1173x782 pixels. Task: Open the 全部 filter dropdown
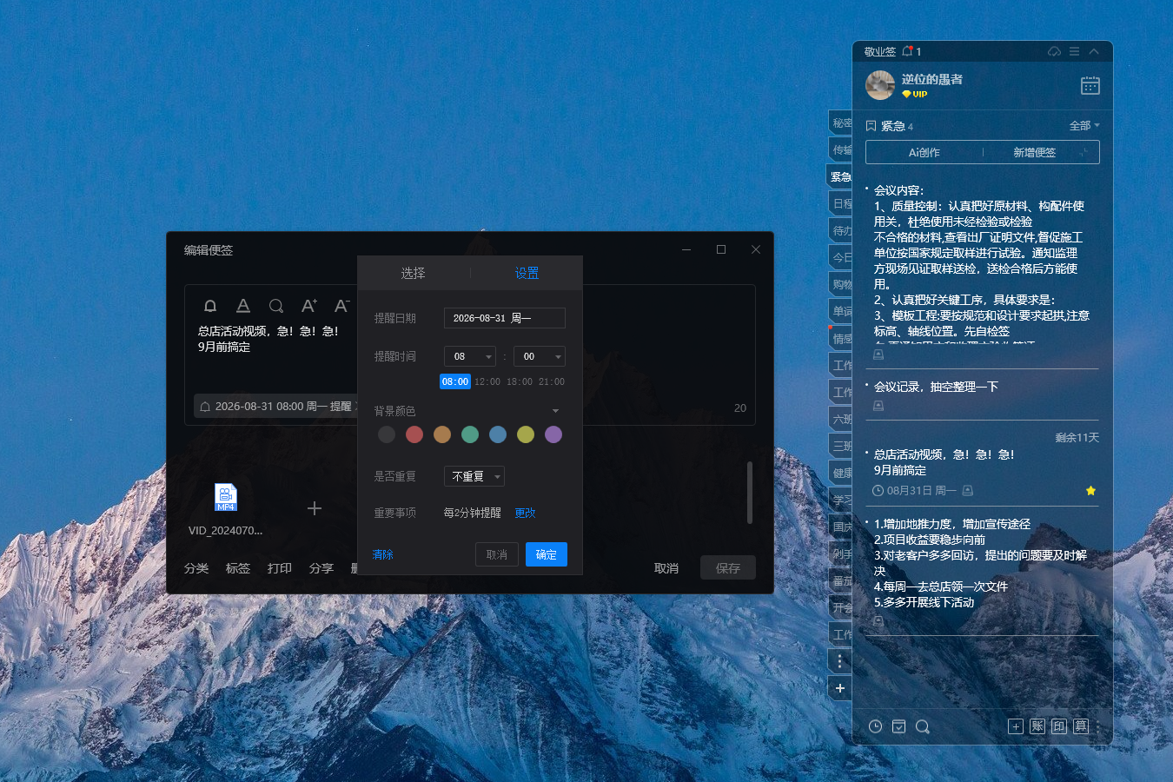(x=1084, y=126)
